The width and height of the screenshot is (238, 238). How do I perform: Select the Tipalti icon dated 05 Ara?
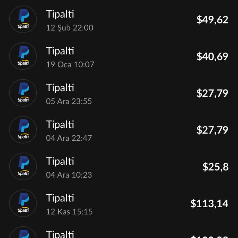(x=23, y=93)
